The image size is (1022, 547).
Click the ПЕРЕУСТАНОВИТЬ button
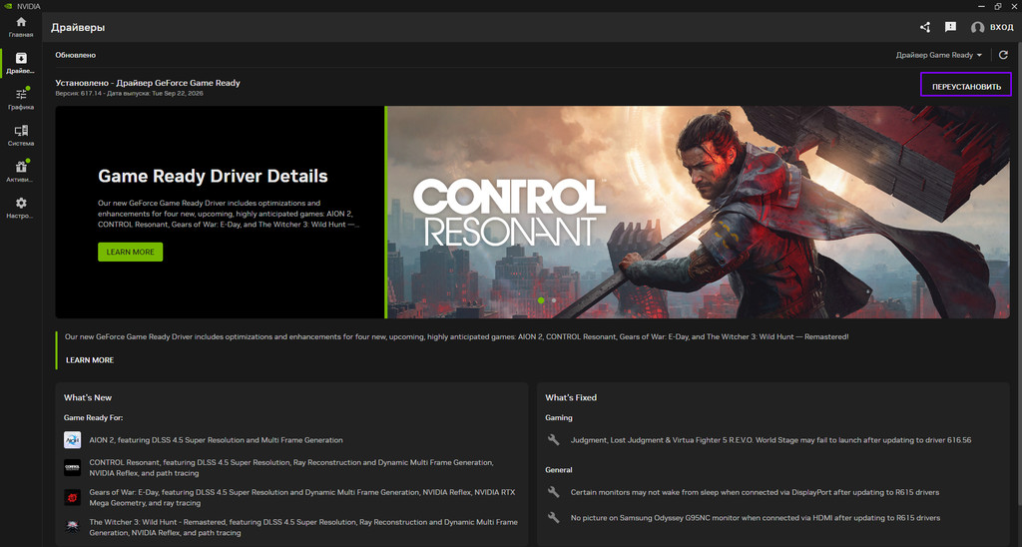coord(966,85)
